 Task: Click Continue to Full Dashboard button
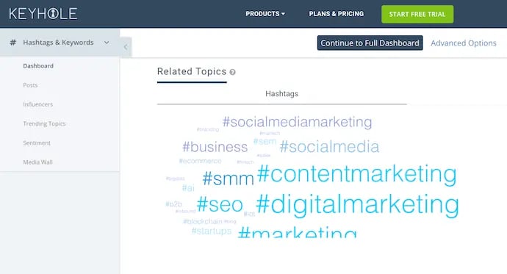pos(370,43)
